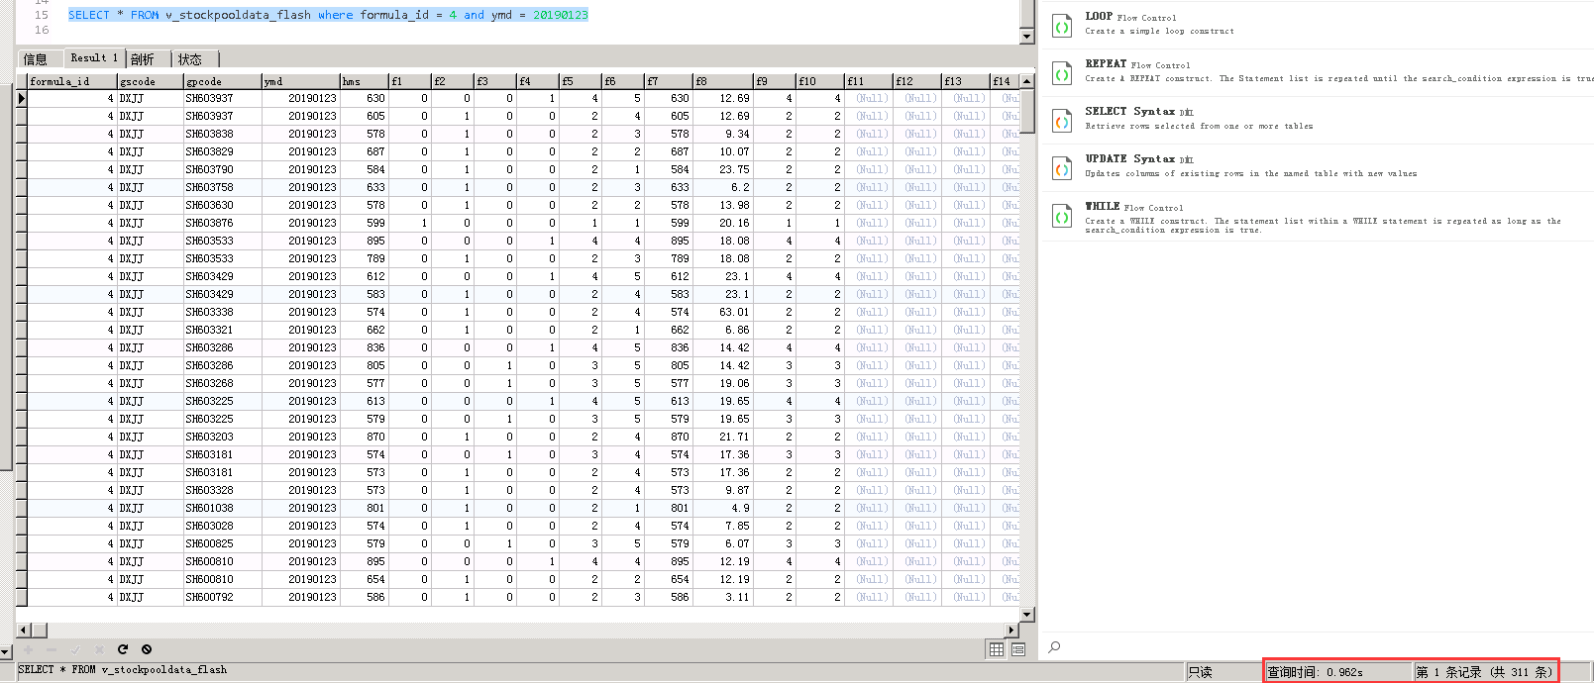
Task: Click gpcode cell SH603829
Action: click(222, 151)
